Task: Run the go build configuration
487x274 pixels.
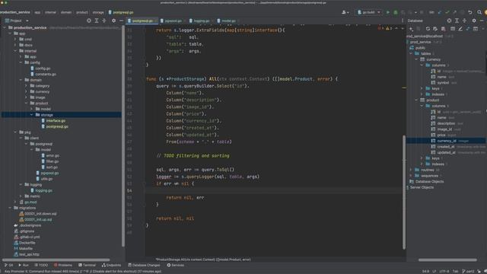Action: click(387, 12)
